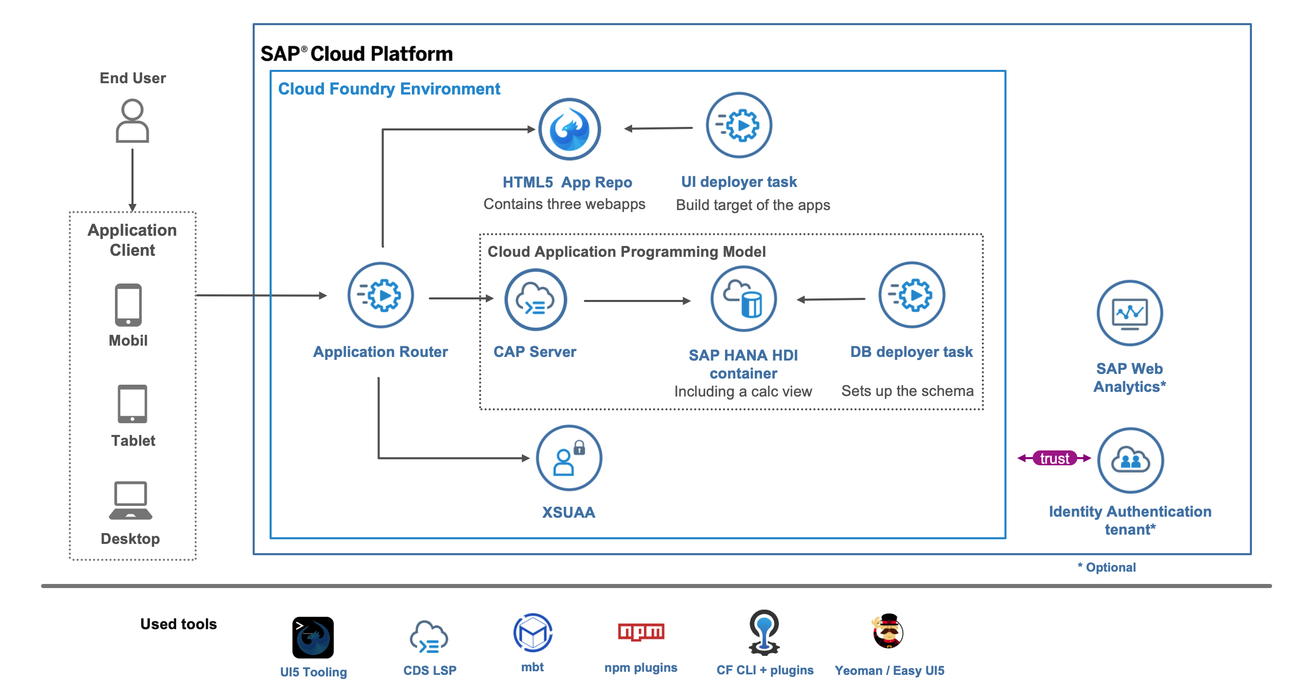Click the 'Identity Authentication tenant*' label

tap(1130, 520)
